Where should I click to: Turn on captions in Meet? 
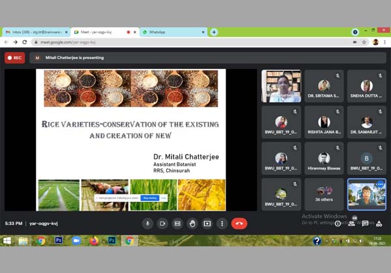pos(177,223)
